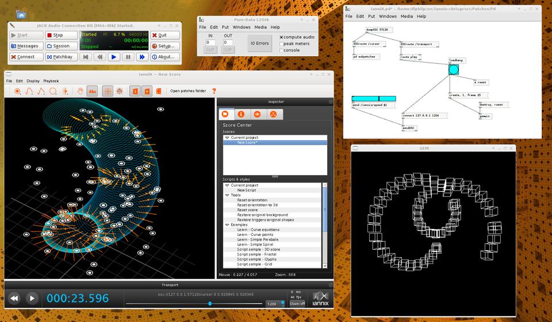Viewport: 552px width, 322px height.
Task: Collapse the Examples section in Scripts list
Action: pos(227,224)
